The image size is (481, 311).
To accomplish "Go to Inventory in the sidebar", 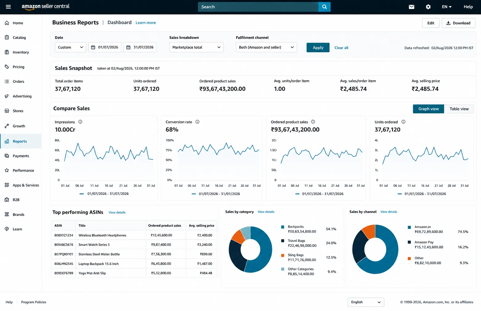I will coord(21,52).
